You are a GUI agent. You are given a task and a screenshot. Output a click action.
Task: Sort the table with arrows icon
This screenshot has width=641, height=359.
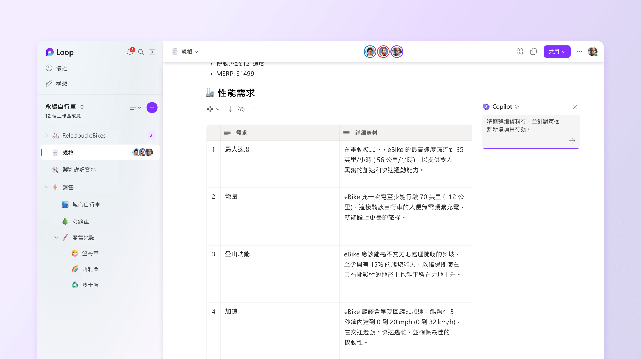(229, 109)
